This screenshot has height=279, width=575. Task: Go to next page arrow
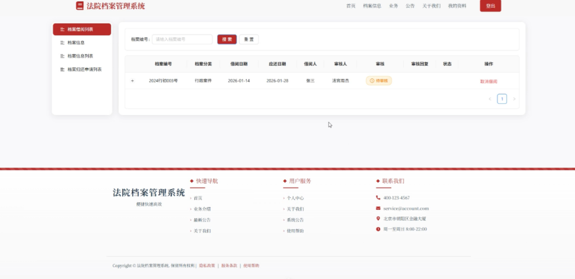tap(514, 99)
